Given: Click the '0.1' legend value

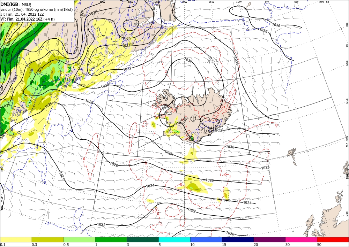Looking at the screenshot, I should (2, 245).
